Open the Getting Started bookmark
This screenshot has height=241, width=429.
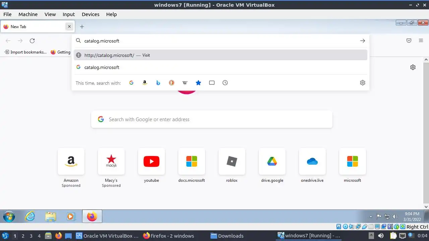point(60,52)
